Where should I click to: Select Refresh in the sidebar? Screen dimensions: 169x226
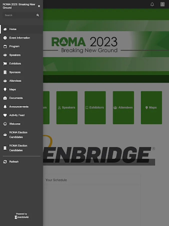[22, 162]
